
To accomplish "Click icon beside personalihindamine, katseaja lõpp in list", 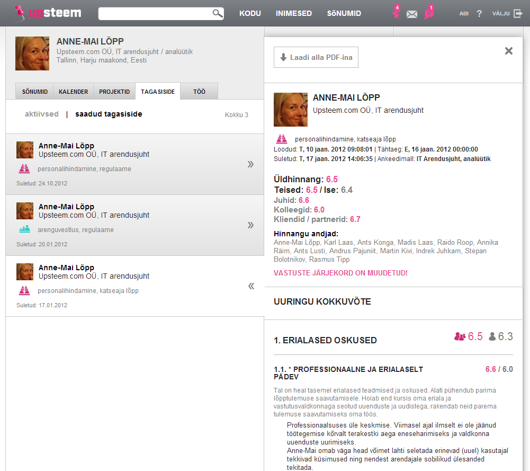I will click(24, 290).
